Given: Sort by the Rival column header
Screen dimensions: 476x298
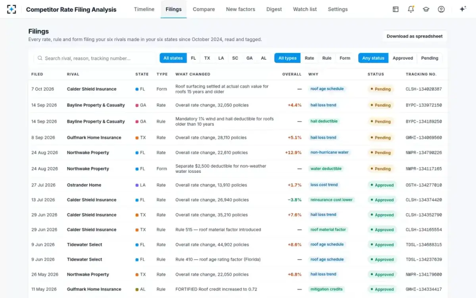Looking at the screenshot, I should pyautogui.click(x=73, y=74).
